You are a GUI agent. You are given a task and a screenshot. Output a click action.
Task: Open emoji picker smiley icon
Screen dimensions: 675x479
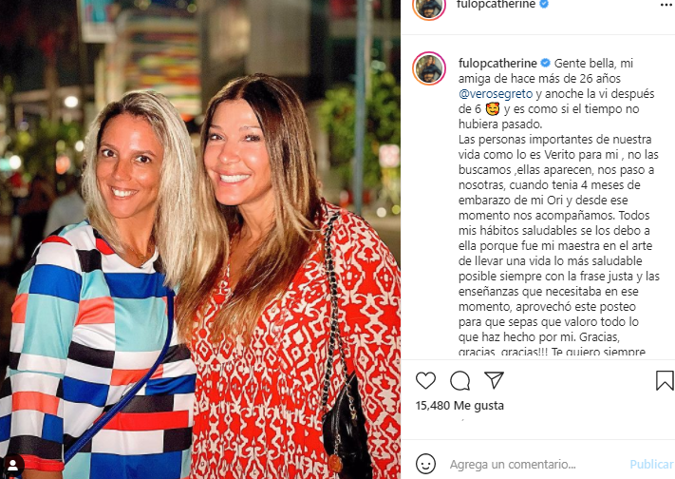pyautogui.click(x=425, y=465)
